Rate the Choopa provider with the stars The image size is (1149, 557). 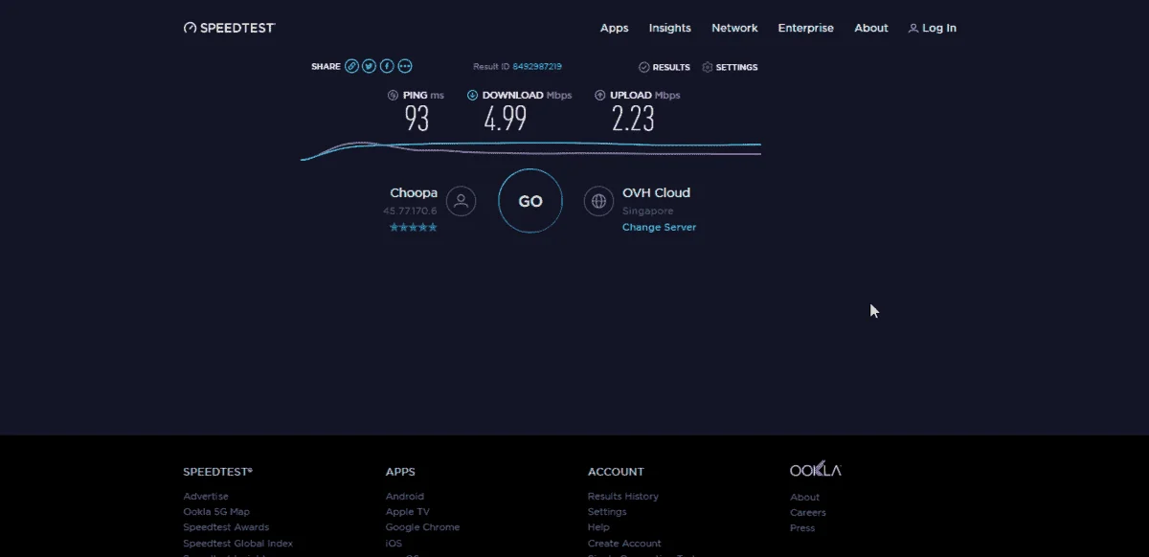[x=414, y=227]
